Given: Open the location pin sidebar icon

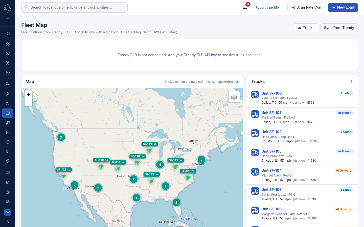Looking at the screenshot, I should click(8, 161).
